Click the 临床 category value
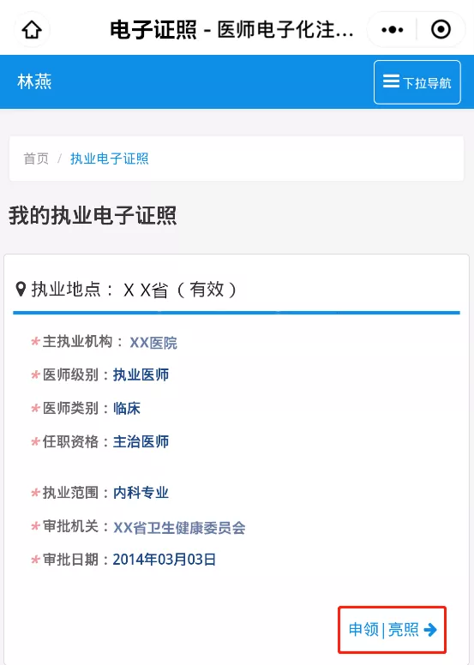Screen dimensions: 474x665 127,409
